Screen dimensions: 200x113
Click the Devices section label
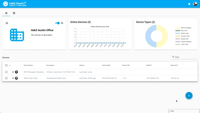click(x=6, y=58)
